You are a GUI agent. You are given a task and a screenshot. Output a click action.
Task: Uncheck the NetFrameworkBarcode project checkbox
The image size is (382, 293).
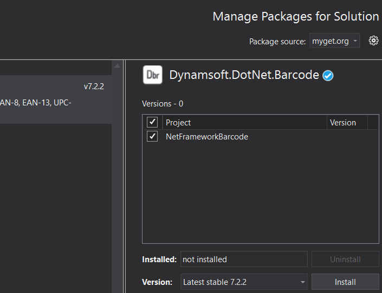click(152, 137)
